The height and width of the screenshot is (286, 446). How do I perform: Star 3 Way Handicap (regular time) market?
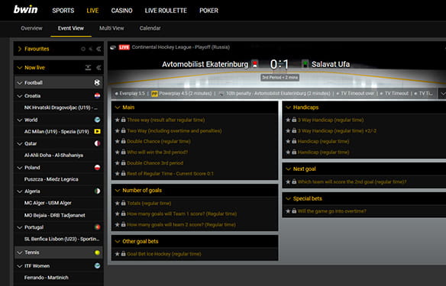click(x=288, y=120)
